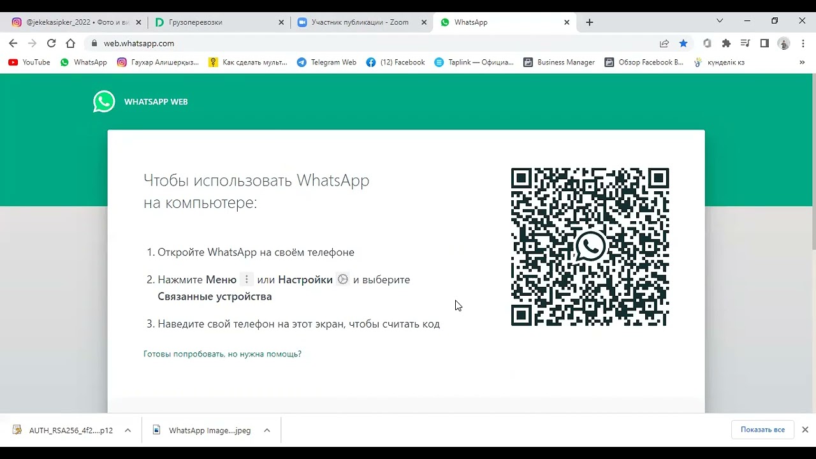Close the WhatsApp tab
Image resolution: width=816 pixels, height=459 pixels.
(x=567, y=22)
